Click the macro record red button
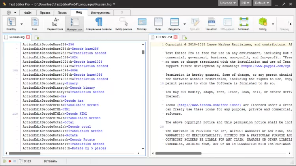296x166 pixels. [x=10, y=161]
